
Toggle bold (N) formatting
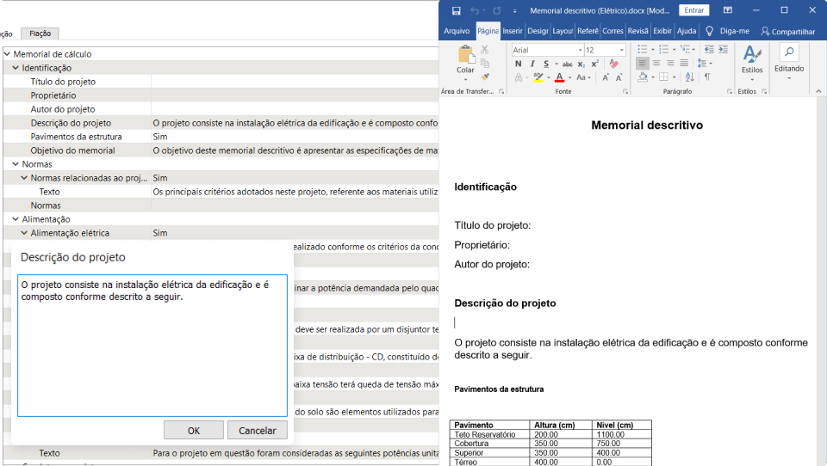519,64
